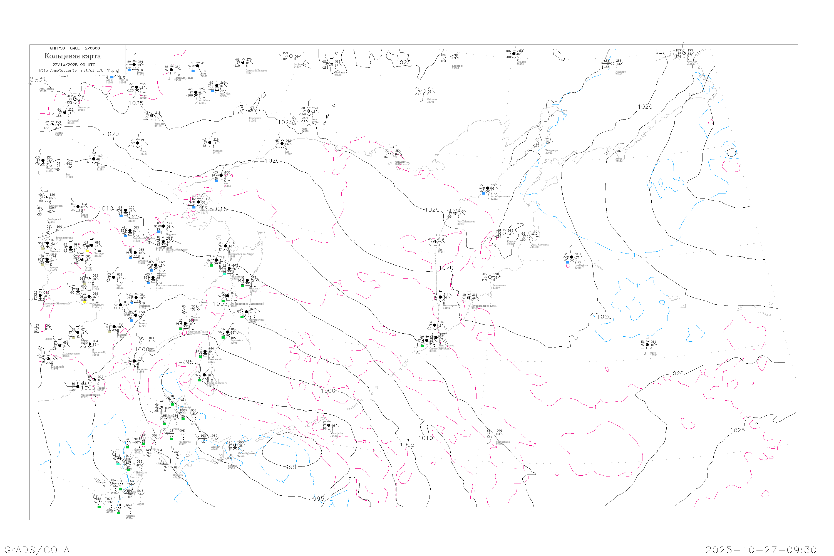Click the 2025-10-27-09:30 timestamp
The image size is (834, 556).
(761, 550)
